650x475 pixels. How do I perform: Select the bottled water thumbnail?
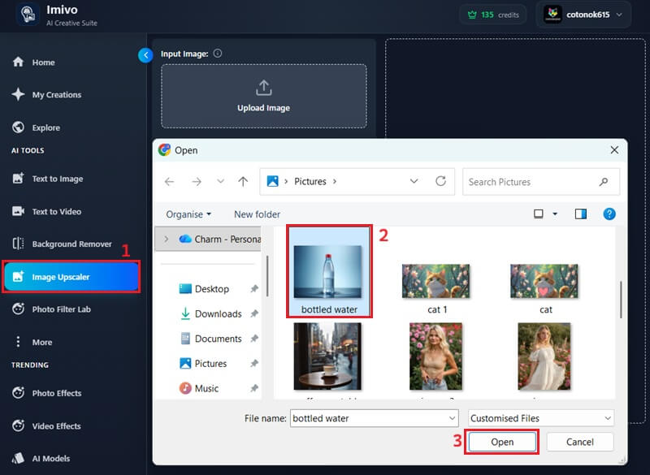[x=329, y=272]
